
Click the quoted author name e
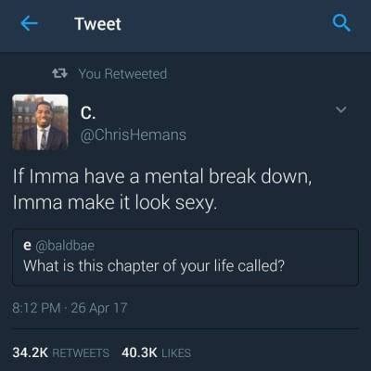click(27, 246)
